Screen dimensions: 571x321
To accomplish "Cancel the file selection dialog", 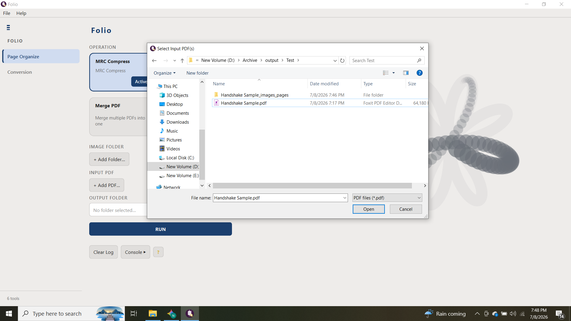I will (406, 209).
